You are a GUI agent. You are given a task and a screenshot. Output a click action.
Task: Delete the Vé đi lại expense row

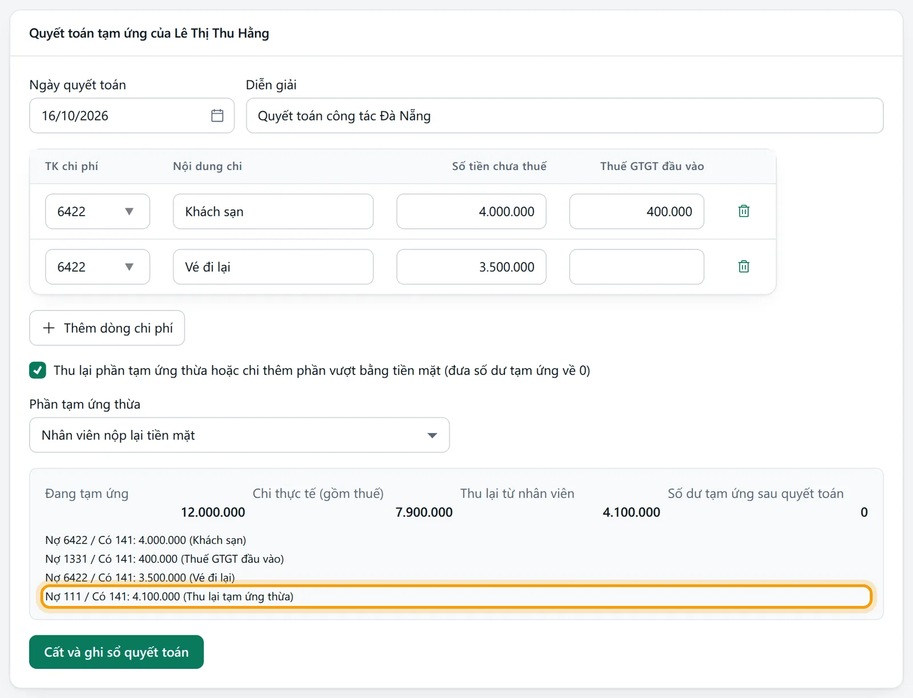tap(744, 267)
